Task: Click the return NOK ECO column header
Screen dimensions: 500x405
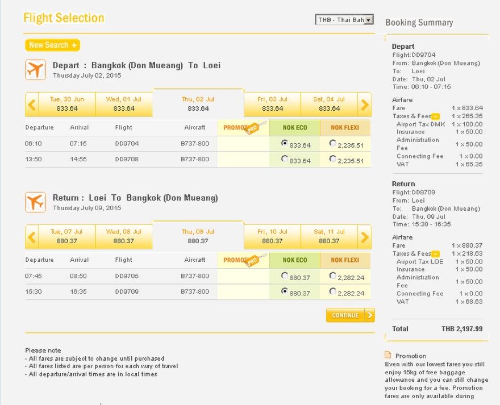Action: (x=295, y=260)
